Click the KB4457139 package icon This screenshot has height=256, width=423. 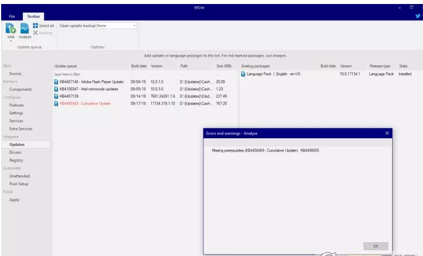tap(56, 96)
